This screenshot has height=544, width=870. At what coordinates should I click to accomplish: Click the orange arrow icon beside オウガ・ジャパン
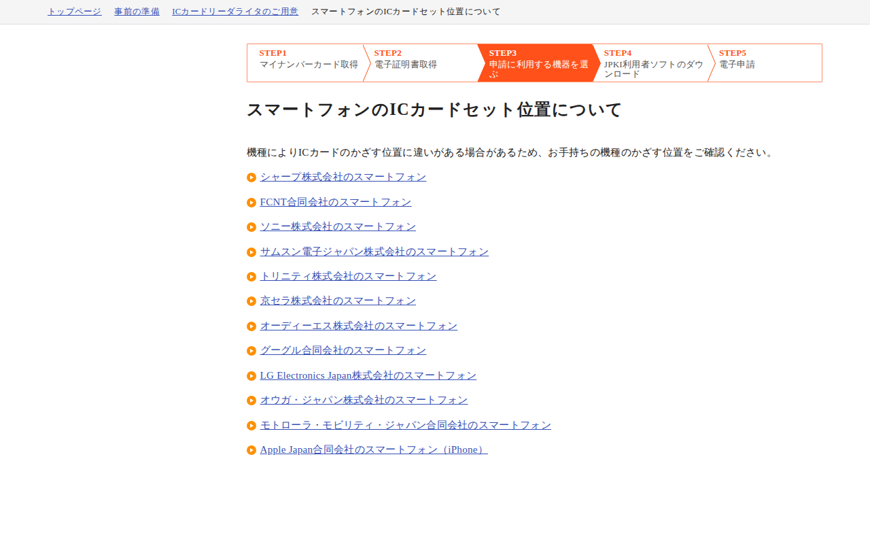coord(251,401)
